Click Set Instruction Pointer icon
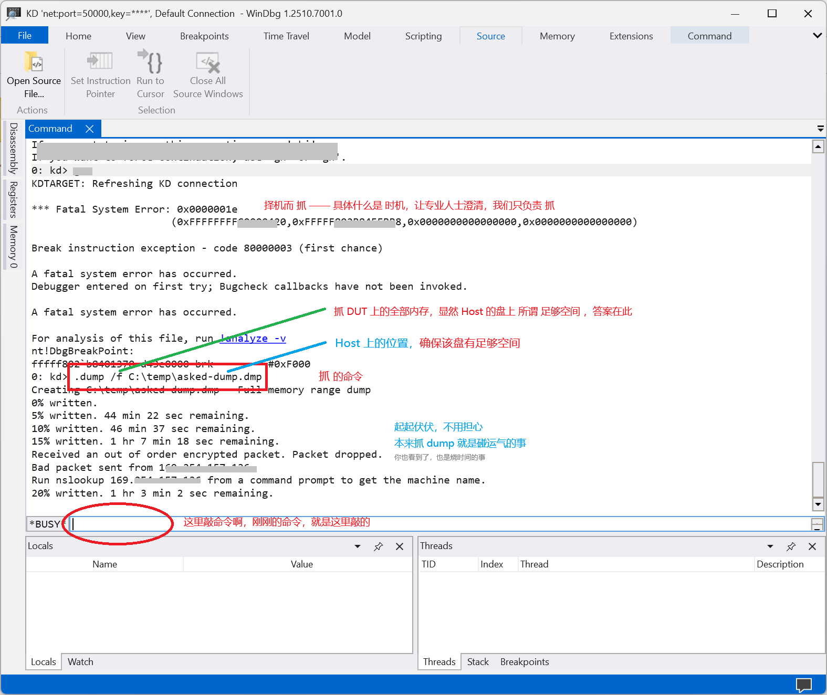The height and width of the screenshot is (695, 827). point(100,61)
